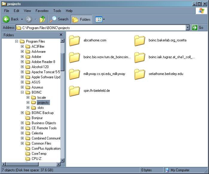Select the Celestia folder in tree
Viewport: 209px width, 174px height.
[37, 133]
